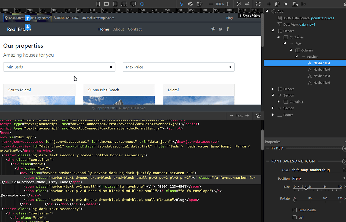Click the mail@example.com text
The width and height of the screenshot is (346, 222).
[x=100, y=18]
